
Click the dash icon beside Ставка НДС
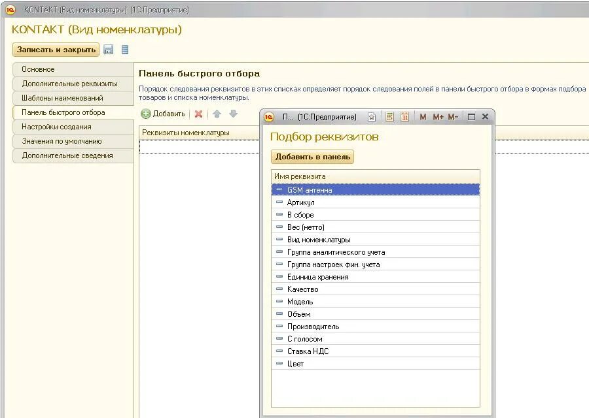point(279,351)
